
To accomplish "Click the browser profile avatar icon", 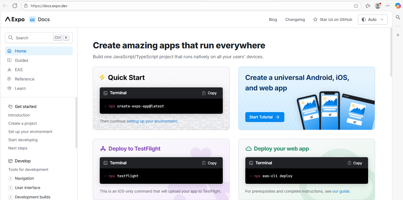I will click(378, 6).
